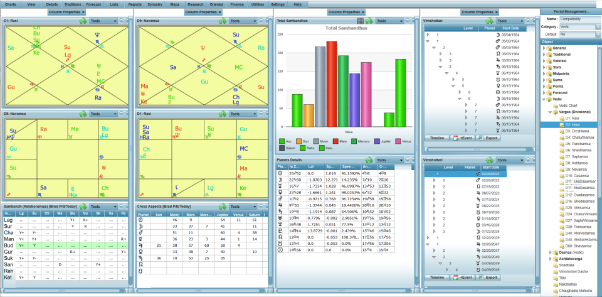This screenshot has width=602, height=297.
Task: Click the Bud row in Sambandh table
Action: click(65, 245)
